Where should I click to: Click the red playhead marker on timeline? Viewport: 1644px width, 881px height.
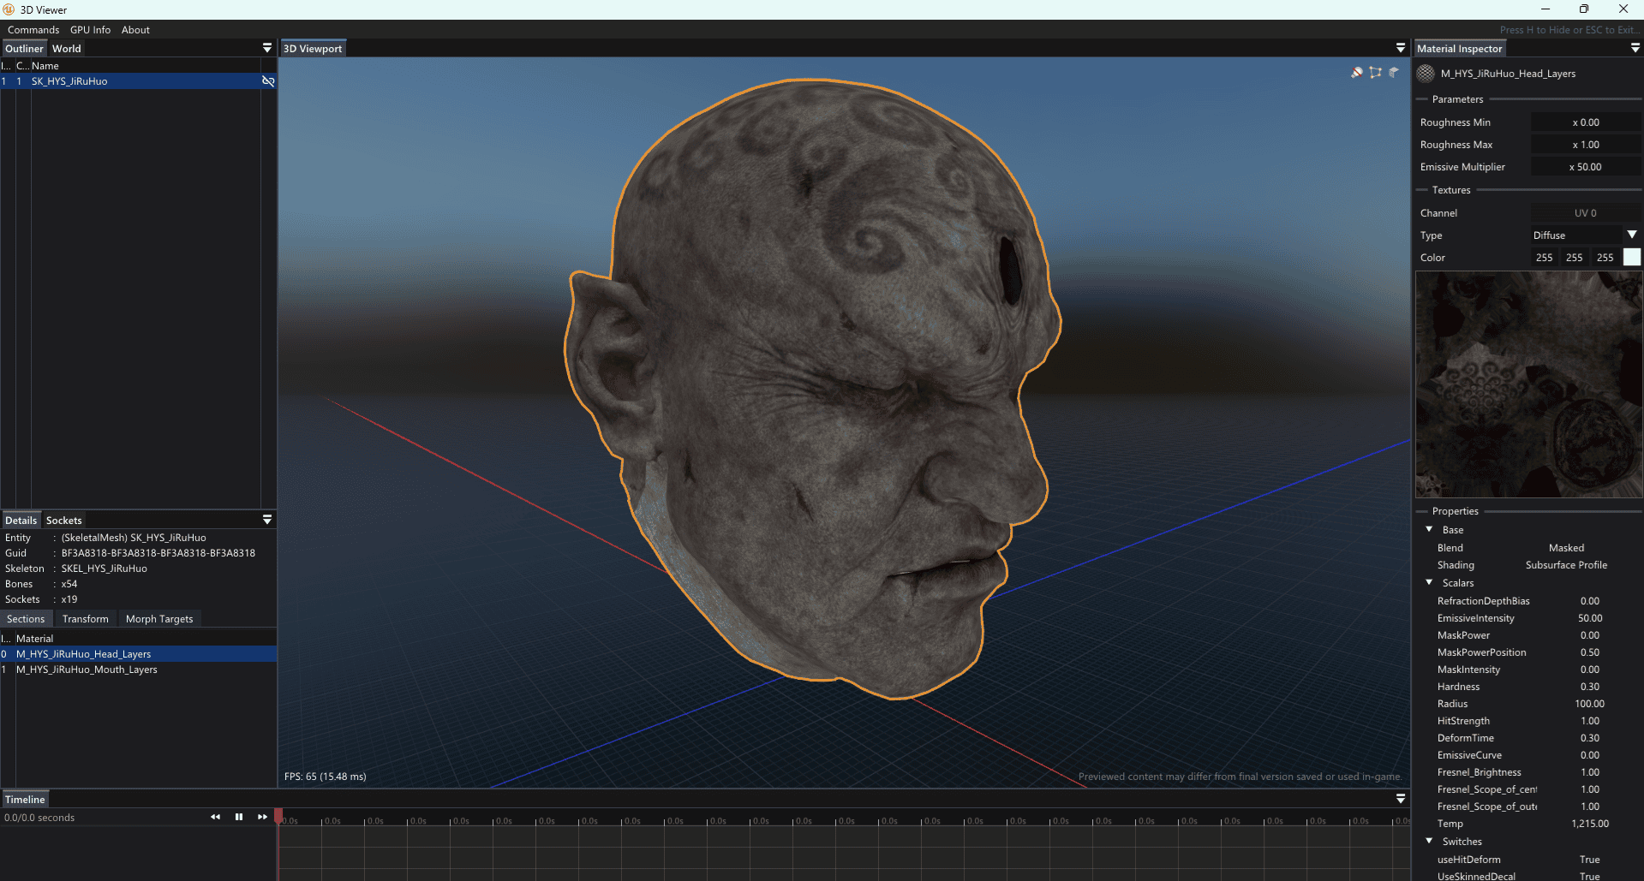coord(278,815)
